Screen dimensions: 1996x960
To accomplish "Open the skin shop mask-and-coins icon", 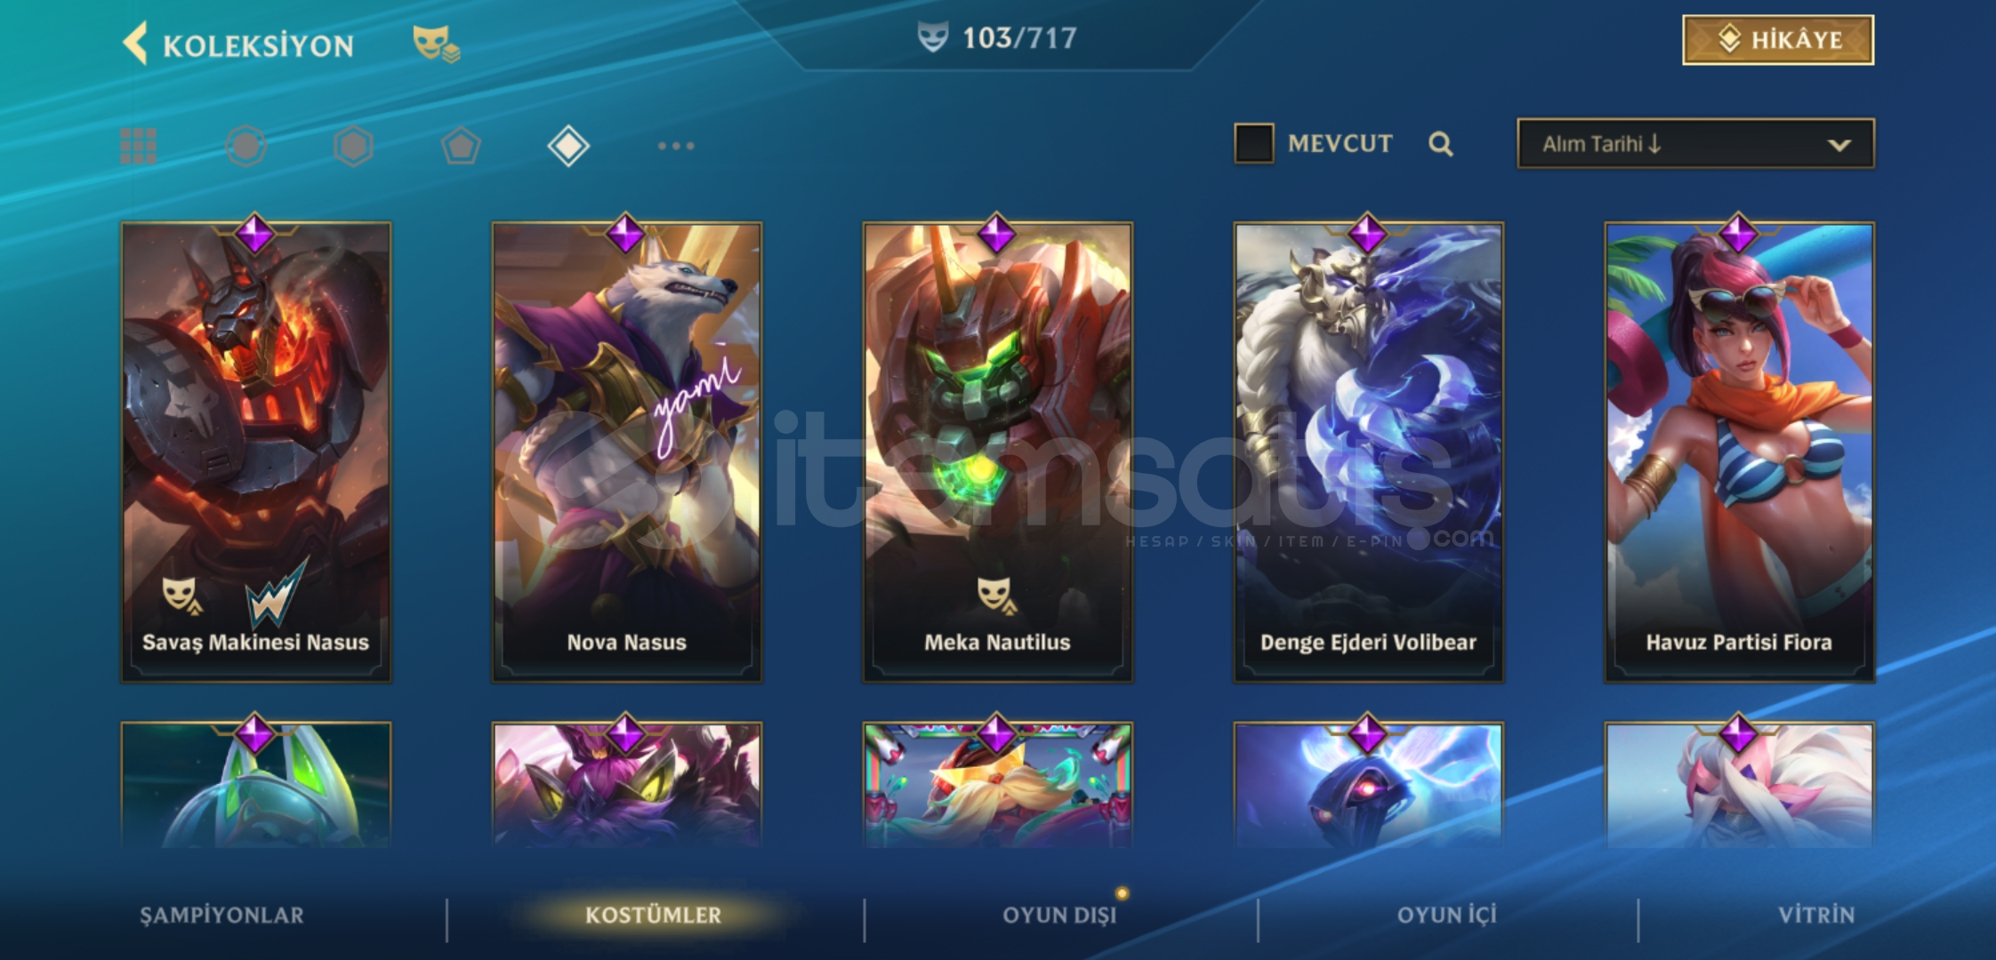I will point(436,44).
